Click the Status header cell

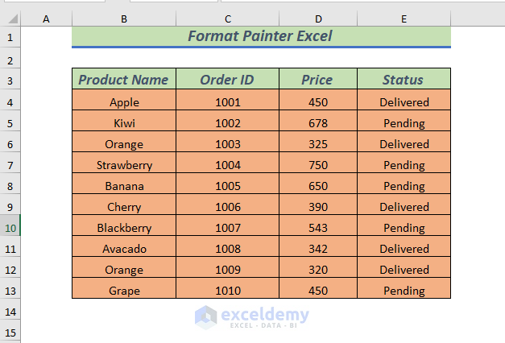tap(404, 80)
